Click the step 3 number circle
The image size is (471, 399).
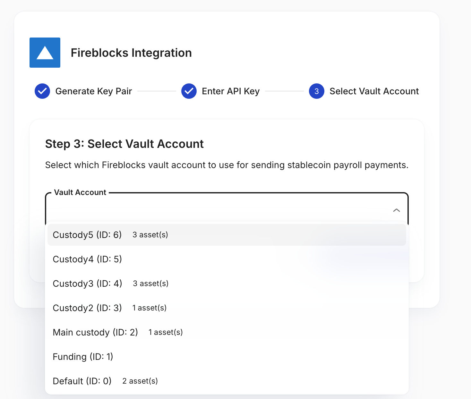317,91
